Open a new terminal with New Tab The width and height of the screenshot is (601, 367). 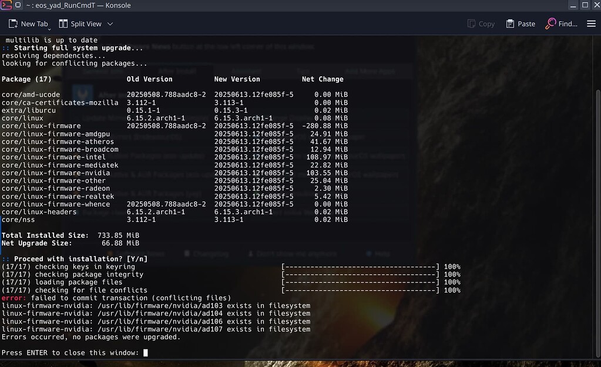(28, 24)
